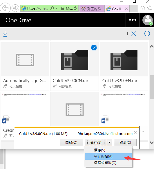Screen dimensions: 154x169
Task: Refresh the page from the address bar
Action: pos(75,8)
